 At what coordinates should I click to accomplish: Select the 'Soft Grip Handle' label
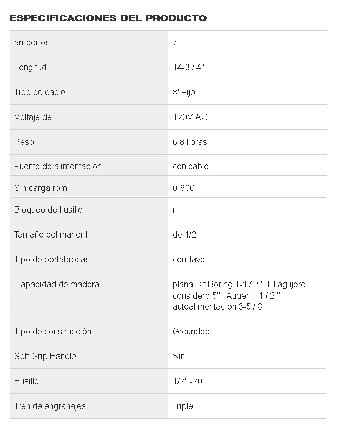coord(45,357)
